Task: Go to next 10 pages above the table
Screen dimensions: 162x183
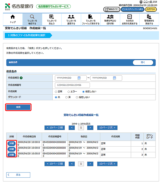Action: (107, 127)
